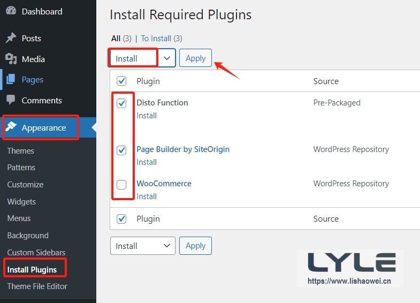Open the bottom bulk actions Install dropdown

click(x=142, y=246)
